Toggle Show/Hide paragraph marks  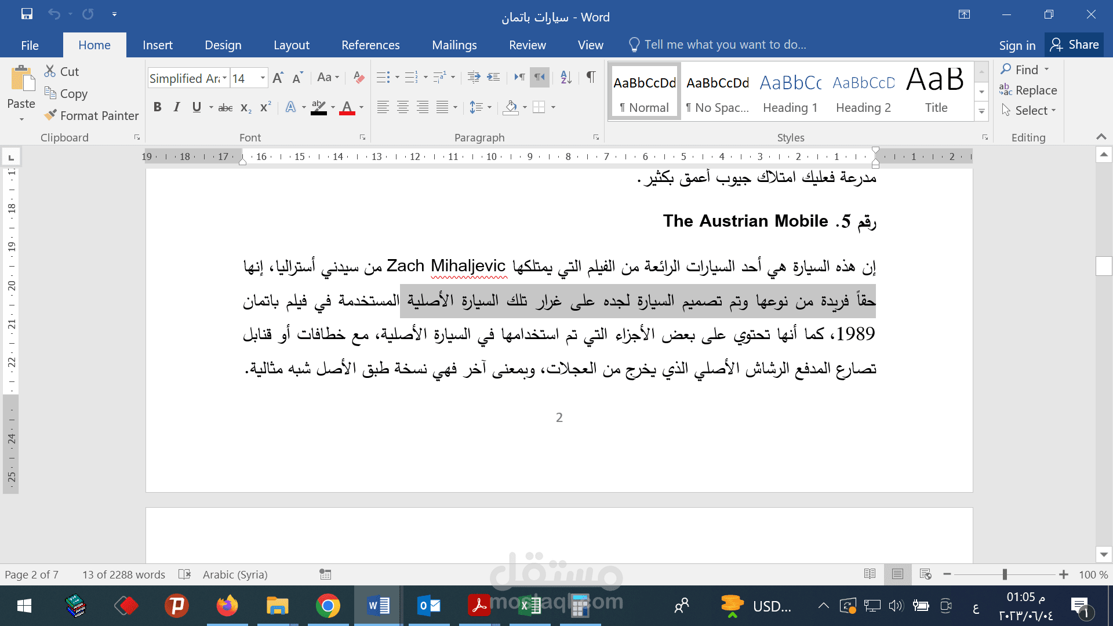(x=591, y=77)
